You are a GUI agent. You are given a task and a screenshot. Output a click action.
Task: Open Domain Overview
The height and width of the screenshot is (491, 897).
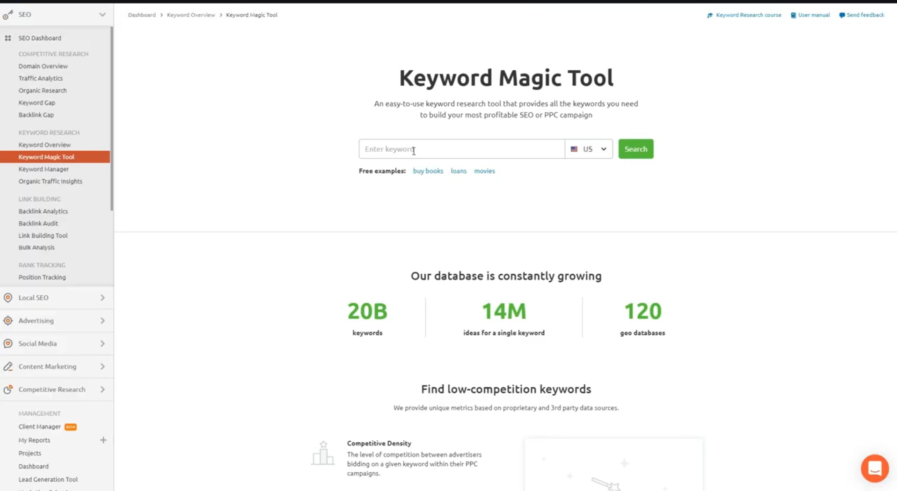pyautogui.click(x=43, y=66)
